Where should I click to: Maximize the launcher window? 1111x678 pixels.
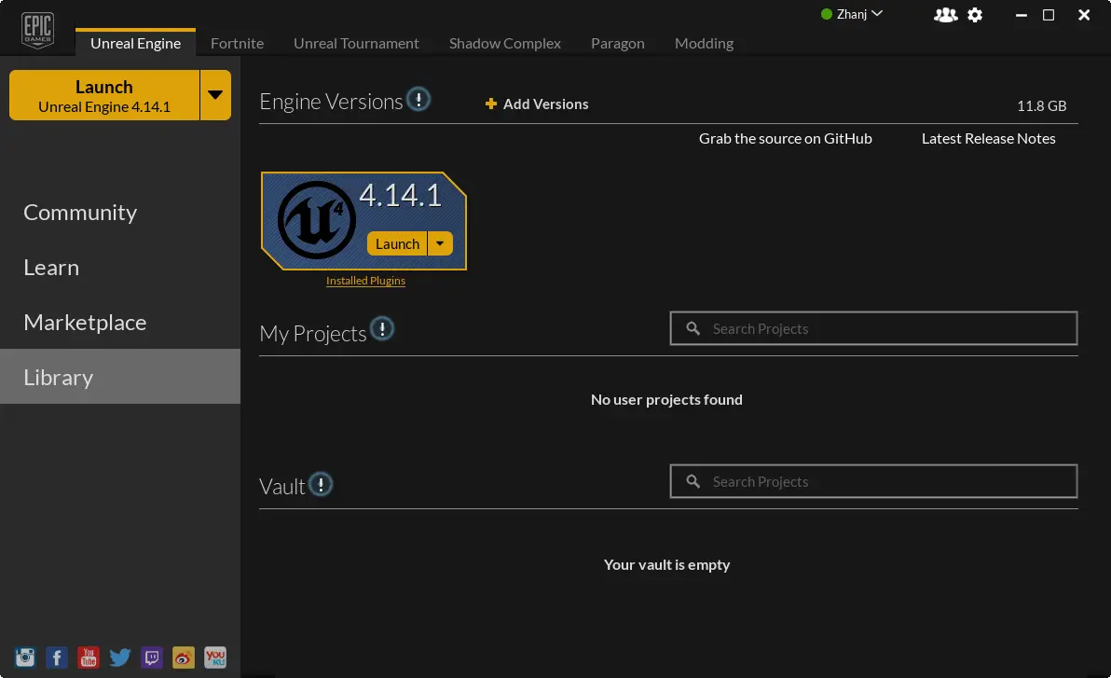pyautogui.click(x=1049, y=15)
